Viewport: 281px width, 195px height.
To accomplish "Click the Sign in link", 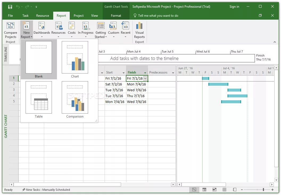I will pos(234,7).
